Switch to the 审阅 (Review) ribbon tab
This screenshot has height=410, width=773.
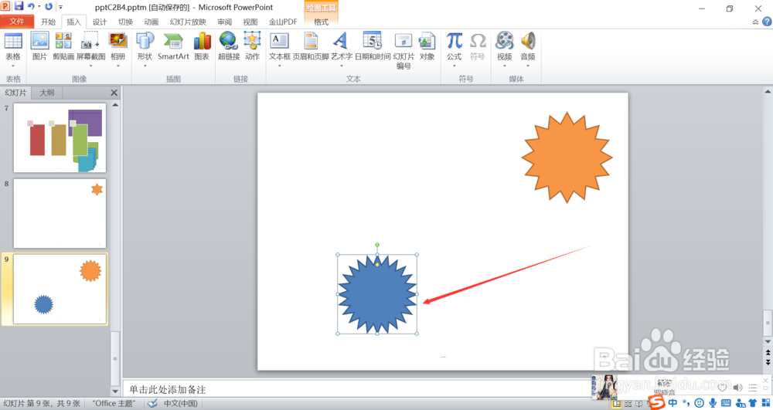click(224, 22)
